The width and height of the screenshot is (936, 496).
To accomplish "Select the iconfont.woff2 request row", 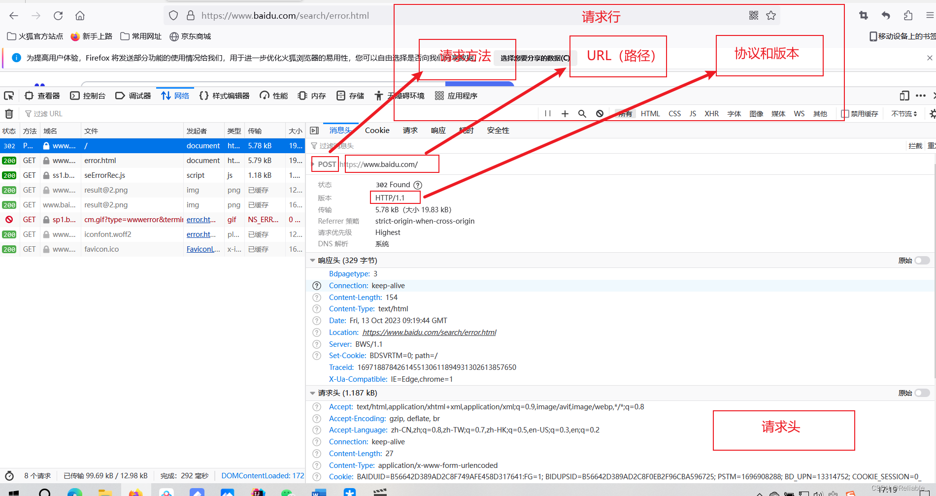I will [x=153, y=234].
